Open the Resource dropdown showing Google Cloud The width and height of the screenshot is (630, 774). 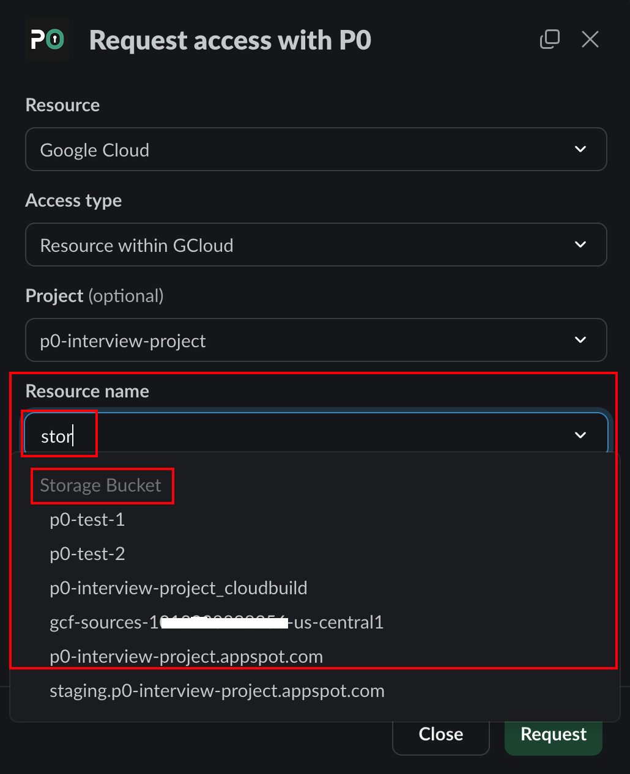pos(306,149)
